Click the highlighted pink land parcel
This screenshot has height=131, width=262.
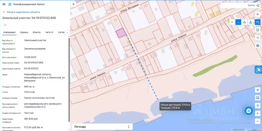pyautogui.click(x=121, y=33)
